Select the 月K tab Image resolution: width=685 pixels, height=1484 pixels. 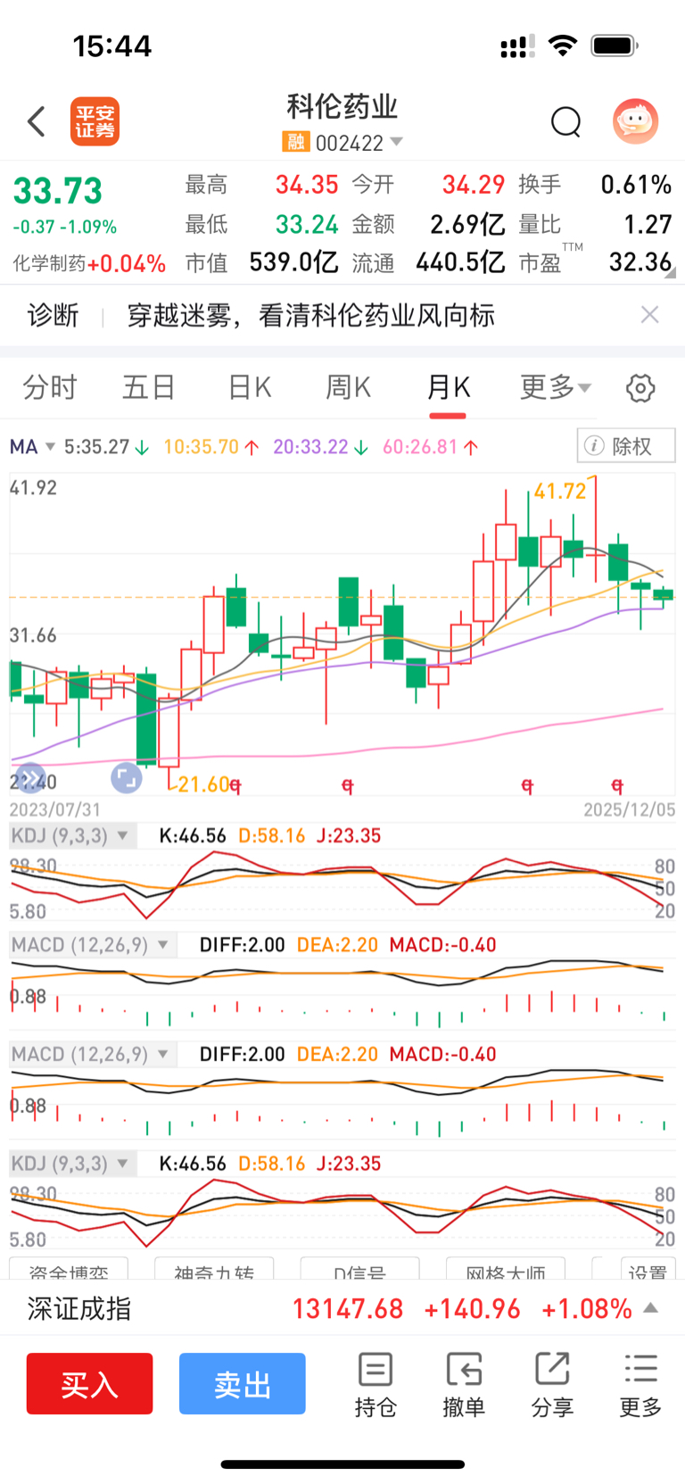[x=448, y=387]
